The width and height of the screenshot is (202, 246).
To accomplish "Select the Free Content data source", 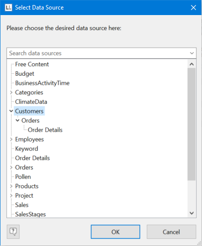I will pos(32,64).
